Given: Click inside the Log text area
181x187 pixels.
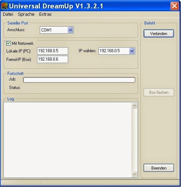Looking at the screenshot, I should pyautogui.click(x=67, y=140).
